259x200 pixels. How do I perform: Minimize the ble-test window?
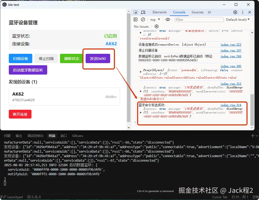tap(224, 5)
